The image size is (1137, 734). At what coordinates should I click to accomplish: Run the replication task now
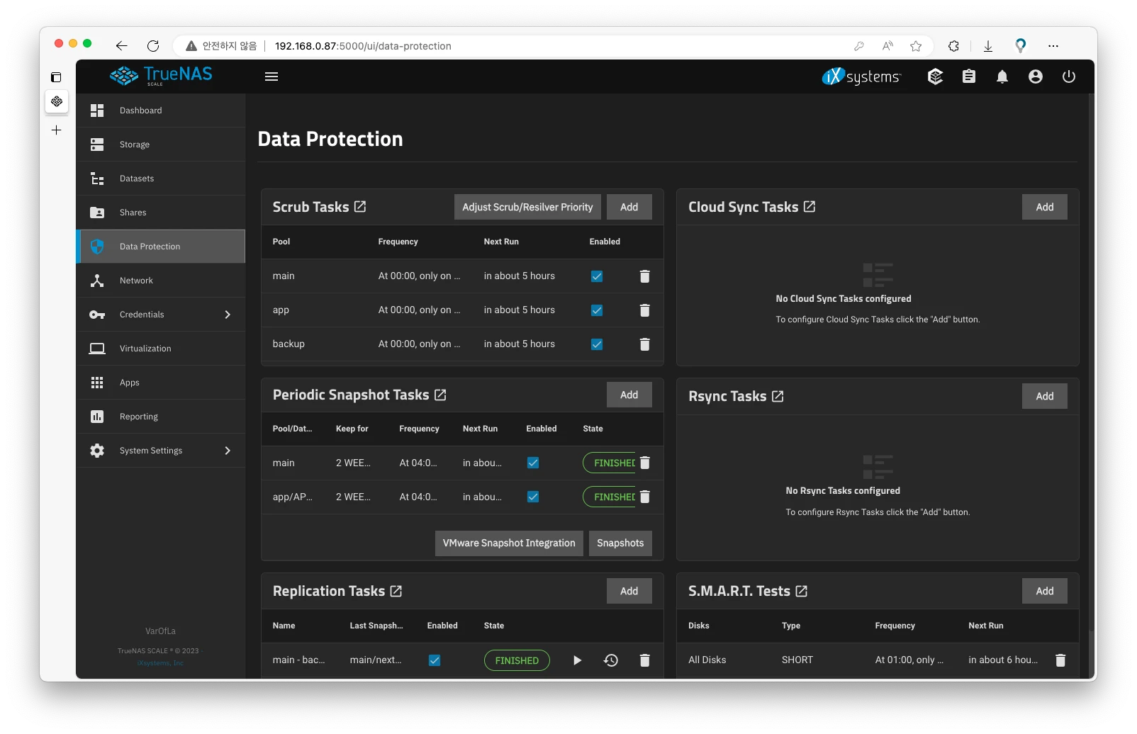point(577,660)
